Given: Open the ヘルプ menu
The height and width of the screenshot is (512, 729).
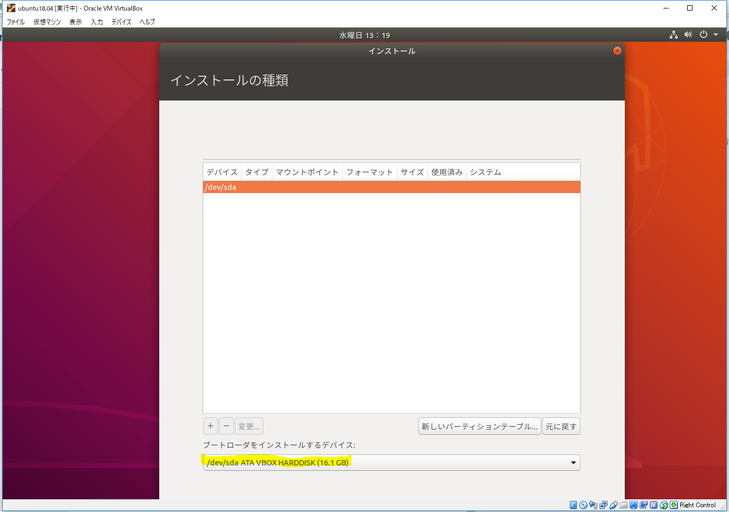Looking at the screenshot, I should [148, 22].
